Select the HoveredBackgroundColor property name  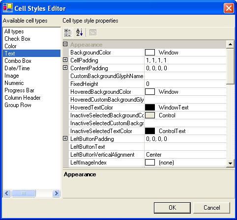[101, 92]
